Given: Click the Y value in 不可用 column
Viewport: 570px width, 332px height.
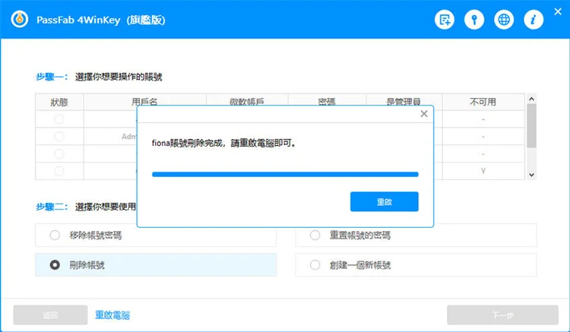Looking at the screenshot, I should click(x=483, y=171).
